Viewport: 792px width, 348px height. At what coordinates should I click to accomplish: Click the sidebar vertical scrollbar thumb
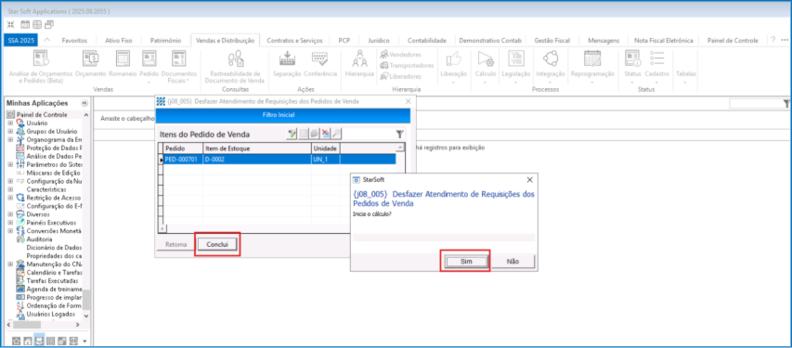[86, 299]
